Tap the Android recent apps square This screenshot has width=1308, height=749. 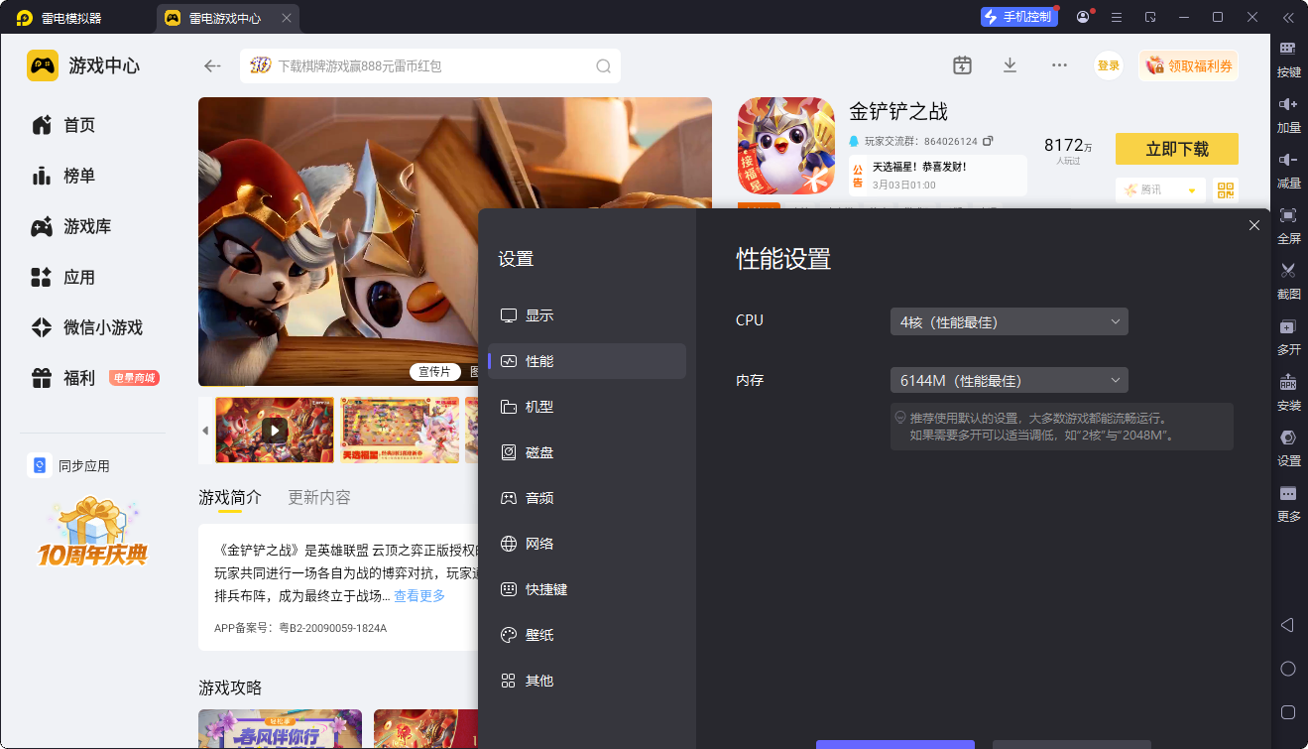point(1288,712)
